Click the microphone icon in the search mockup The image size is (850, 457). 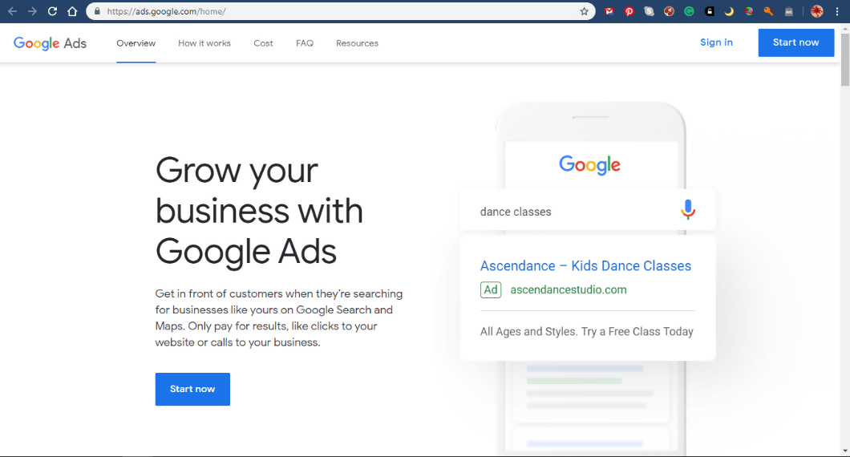(688, 210)
